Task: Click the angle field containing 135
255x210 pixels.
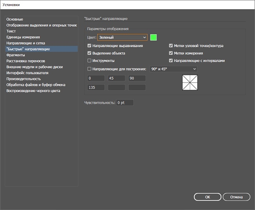Action: [96, 87]
